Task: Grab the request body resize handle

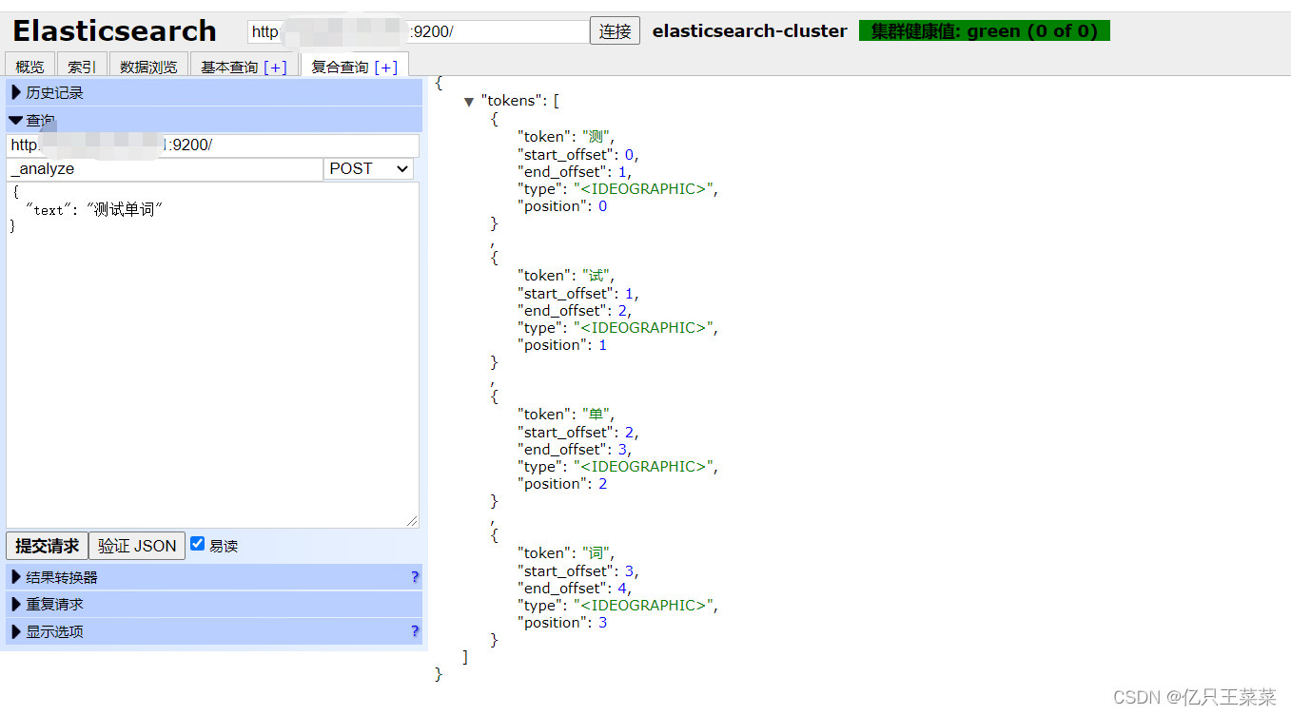Action: tap(412, 521)
